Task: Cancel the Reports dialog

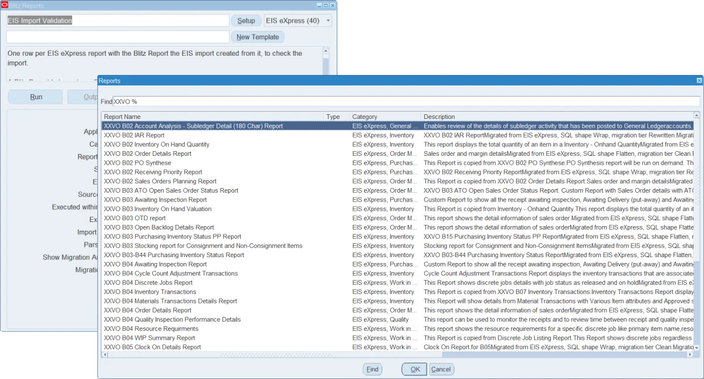Action: [442, 369]
